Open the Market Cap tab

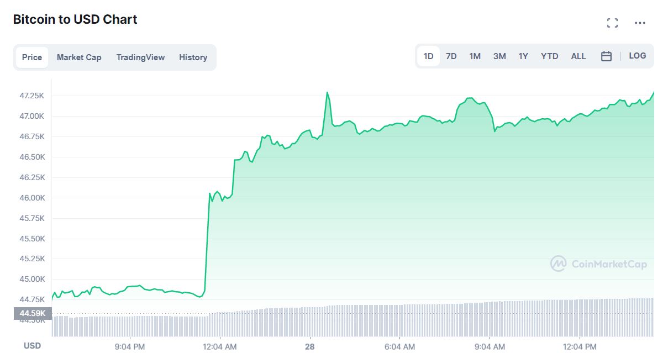tap(79, 57)
